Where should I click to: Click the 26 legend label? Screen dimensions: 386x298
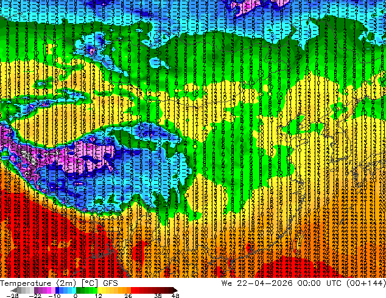coord(128,296)
